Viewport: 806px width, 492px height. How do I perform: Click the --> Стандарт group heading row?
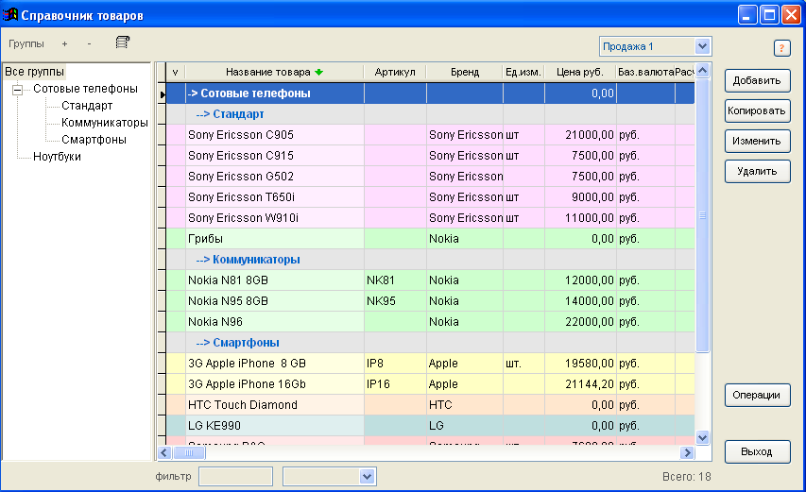[430, 114]
